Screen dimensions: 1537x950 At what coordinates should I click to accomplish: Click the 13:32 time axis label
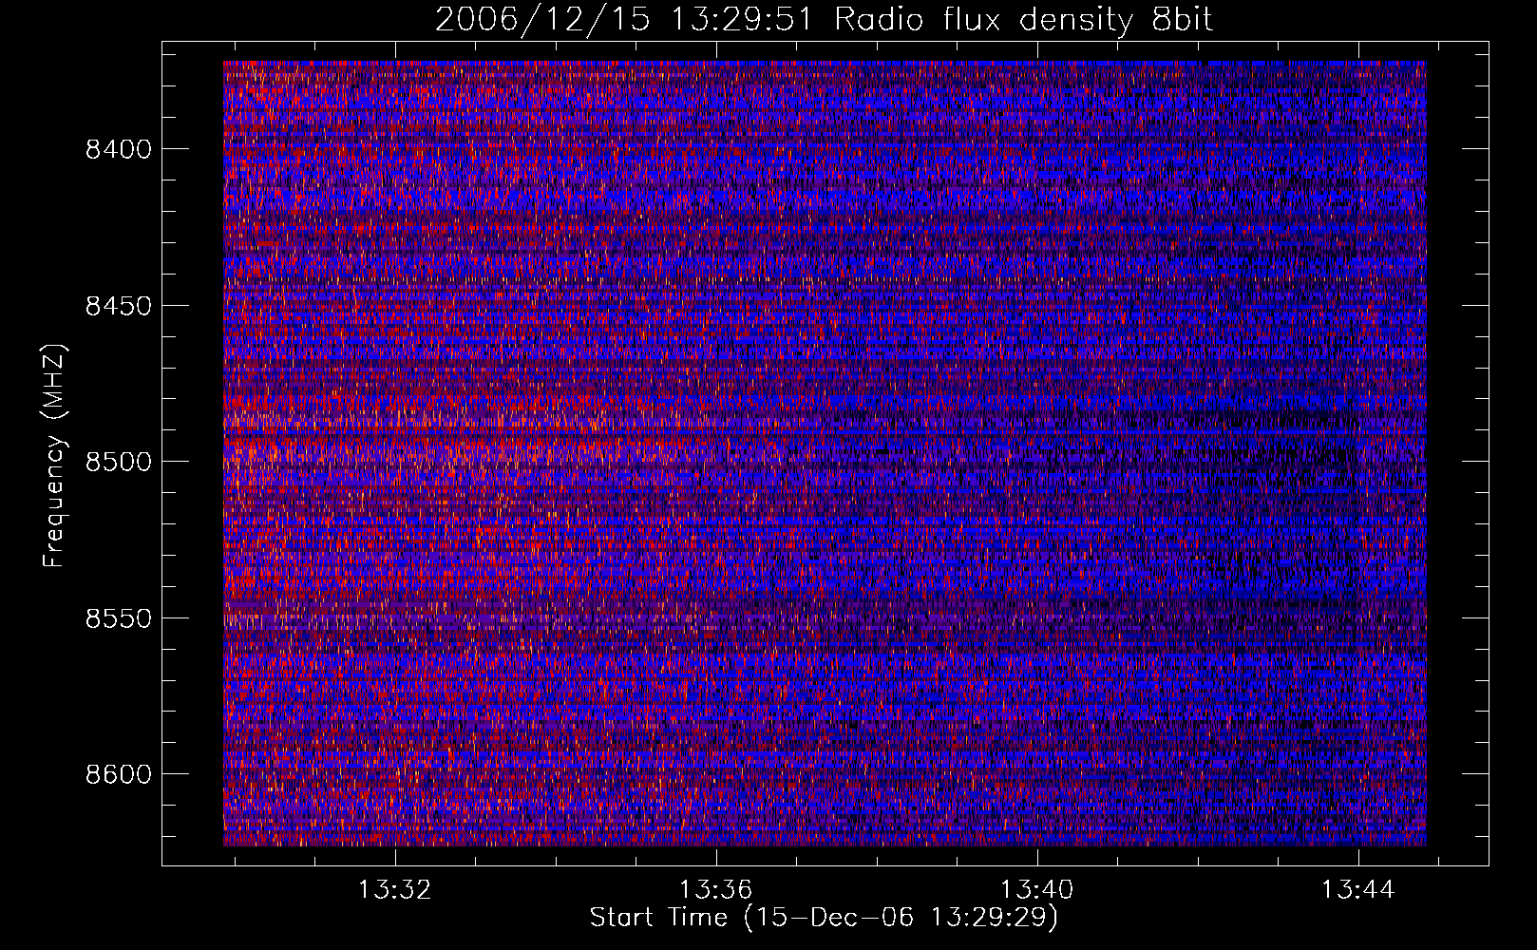tap(394, 889)
